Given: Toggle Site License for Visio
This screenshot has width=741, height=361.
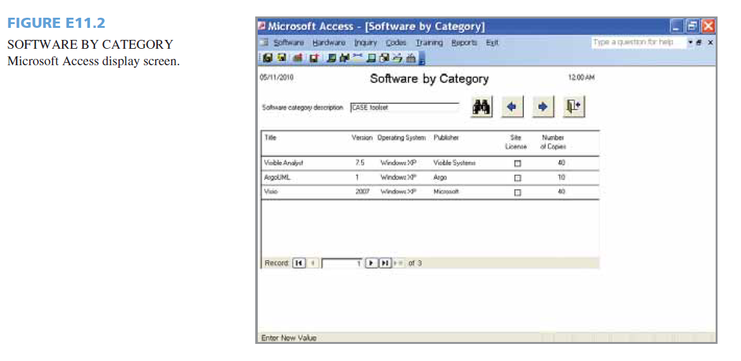Looking at the screenshot, I should tap(517, 193).
